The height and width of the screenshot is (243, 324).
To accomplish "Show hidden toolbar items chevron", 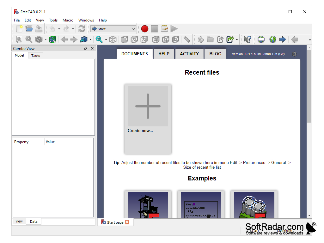I will [310, 39].
